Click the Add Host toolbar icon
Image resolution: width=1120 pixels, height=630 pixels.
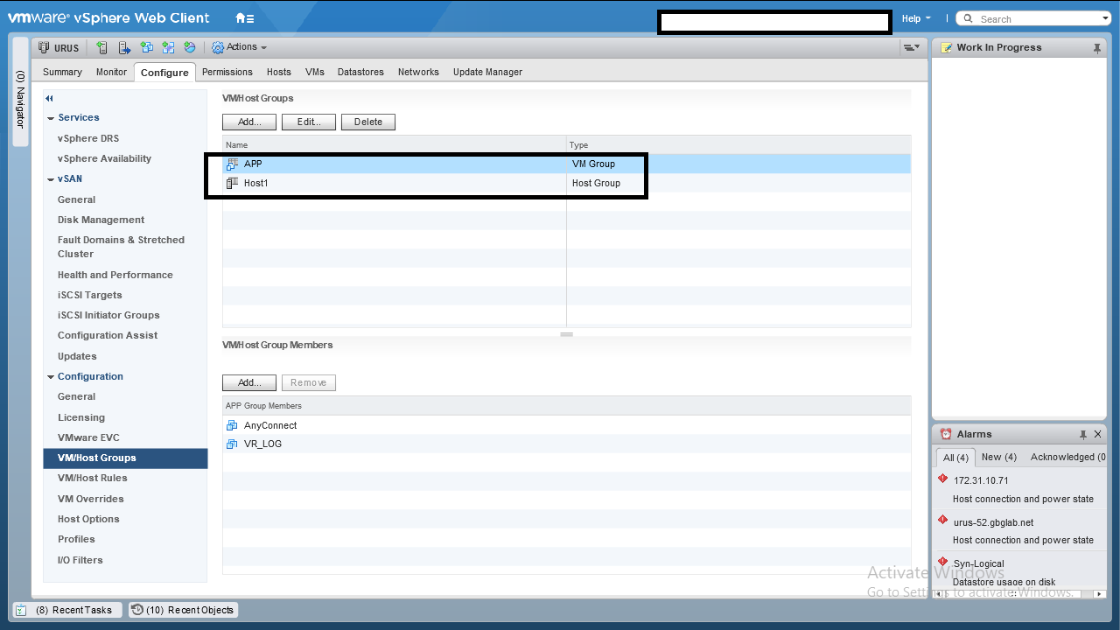click(102, 48)
